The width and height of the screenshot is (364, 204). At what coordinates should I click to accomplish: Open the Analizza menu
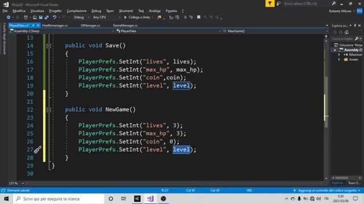[x=155, y=11]
